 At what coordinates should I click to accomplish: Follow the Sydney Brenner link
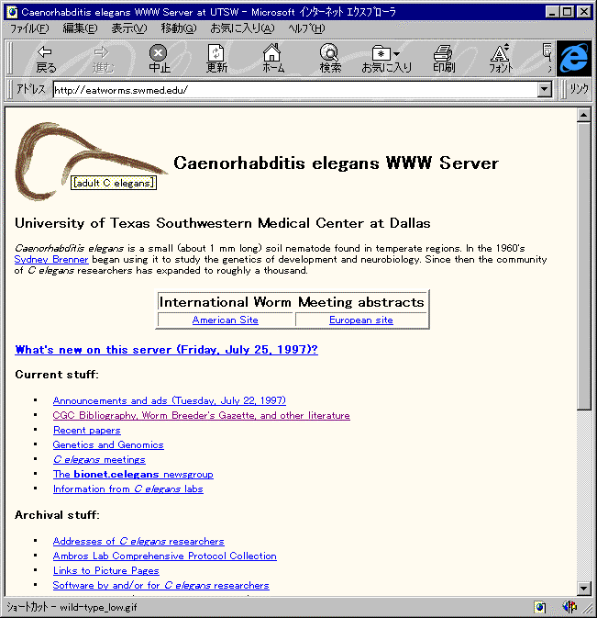coord(51,260)
